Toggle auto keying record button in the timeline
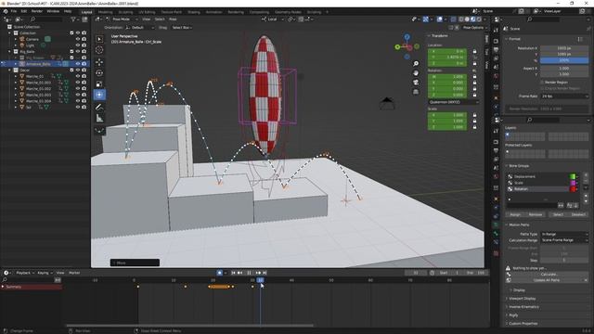The height and width of the screenshot is (334, 594). click(220, 273)
